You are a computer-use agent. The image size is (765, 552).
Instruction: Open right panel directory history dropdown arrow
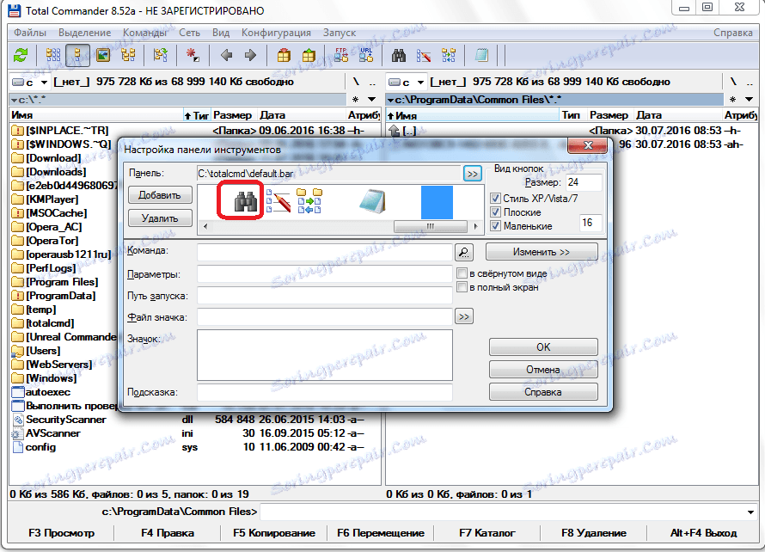[x=749, y=100]
